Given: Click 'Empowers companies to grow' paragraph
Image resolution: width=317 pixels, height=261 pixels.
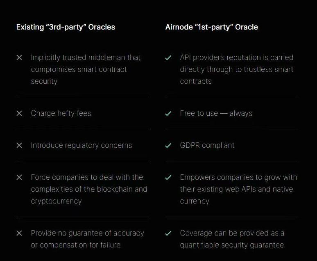Looking at the screenshot, I should (238, 189).
